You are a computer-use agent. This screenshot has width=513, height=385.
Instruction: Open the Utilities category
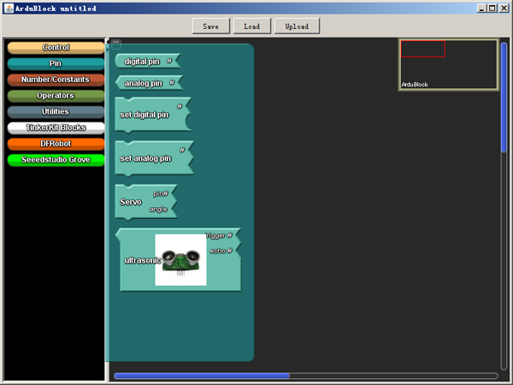56,112
